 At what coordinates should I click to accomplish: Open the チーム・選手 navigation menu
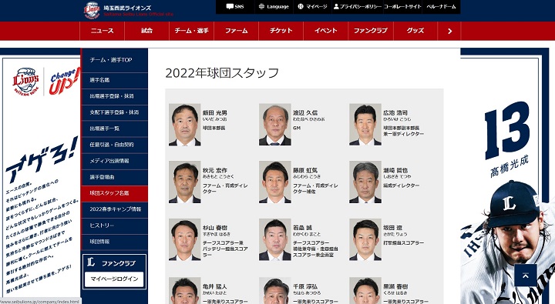point(191,31)
